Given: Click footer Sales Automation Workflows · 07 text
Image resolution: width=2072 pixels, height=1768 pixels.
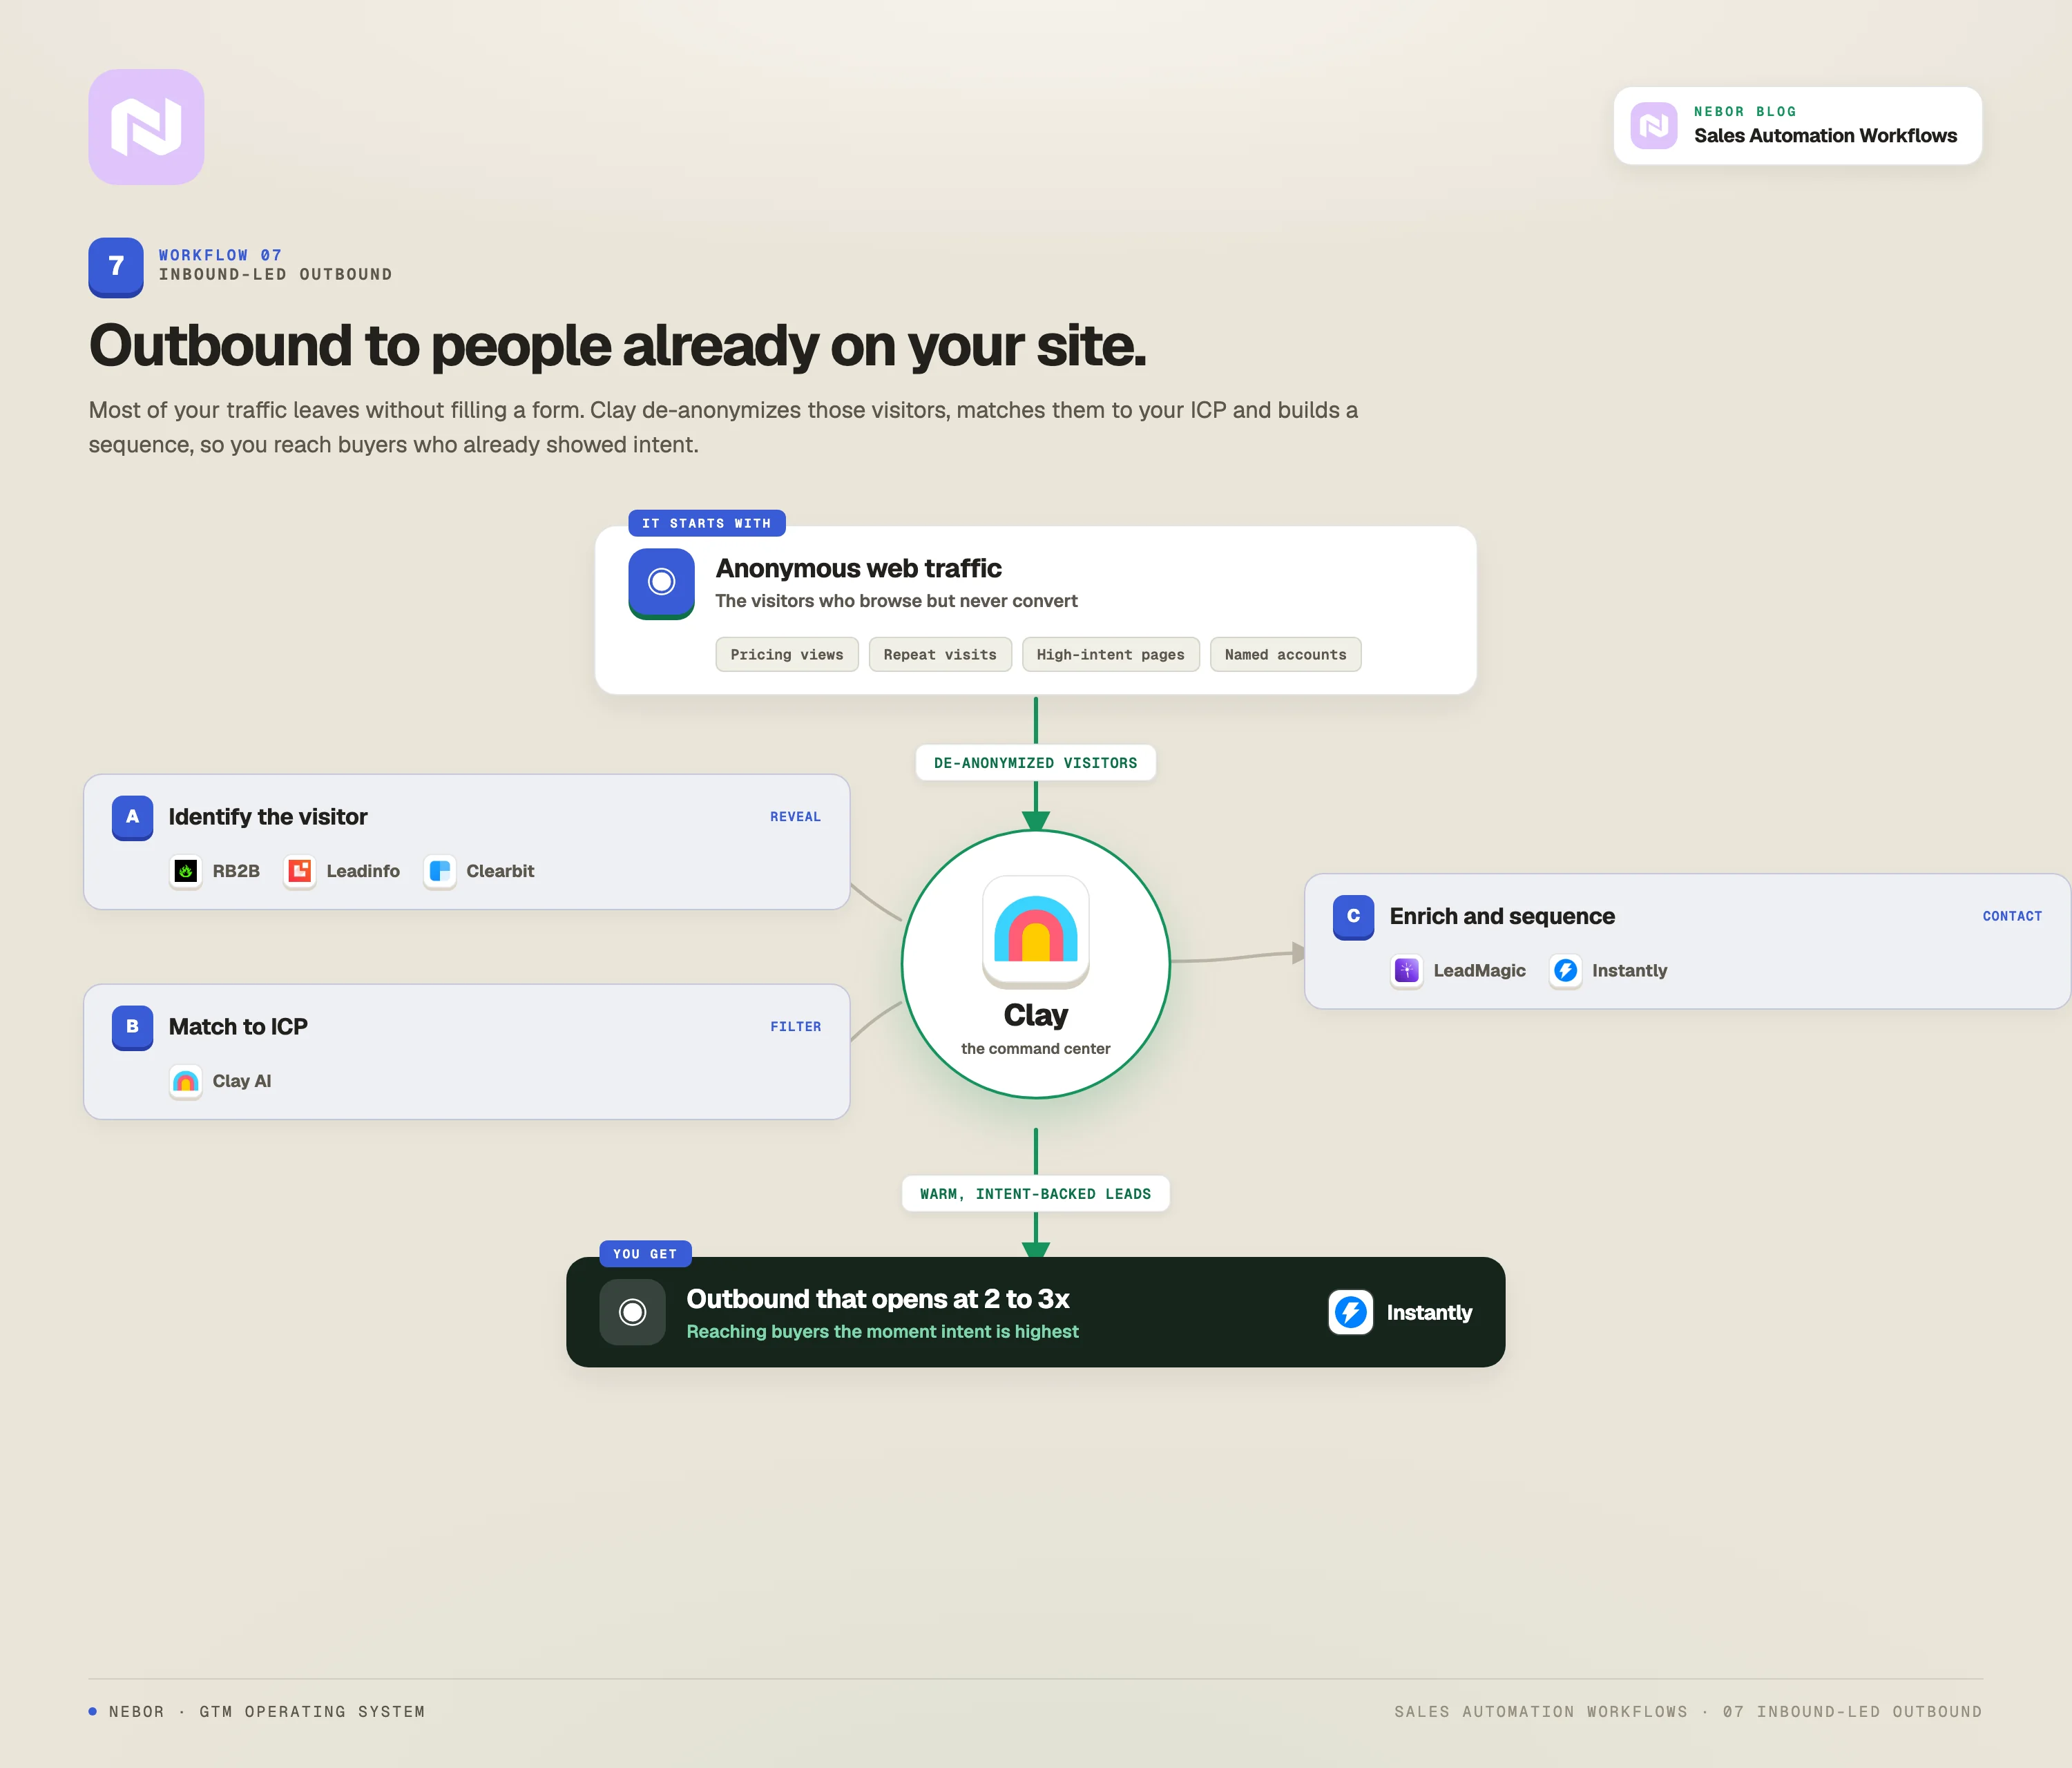Looking at the screenshot, I should pos(1688,1712).
